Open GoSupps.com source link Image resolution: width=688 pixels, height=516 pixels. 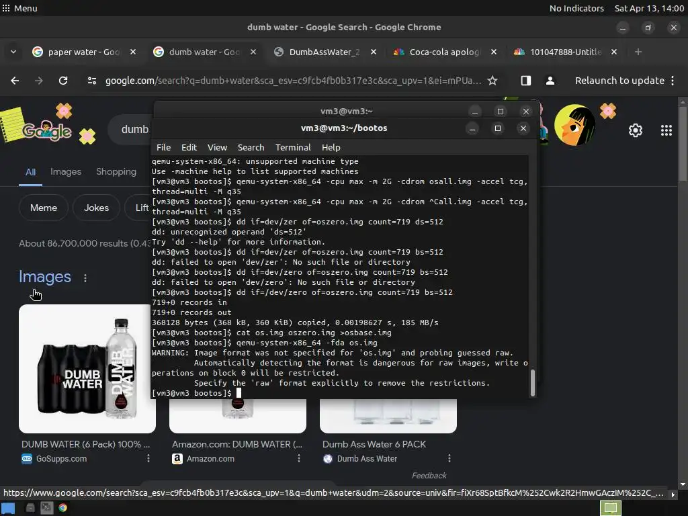pos(54,458)
